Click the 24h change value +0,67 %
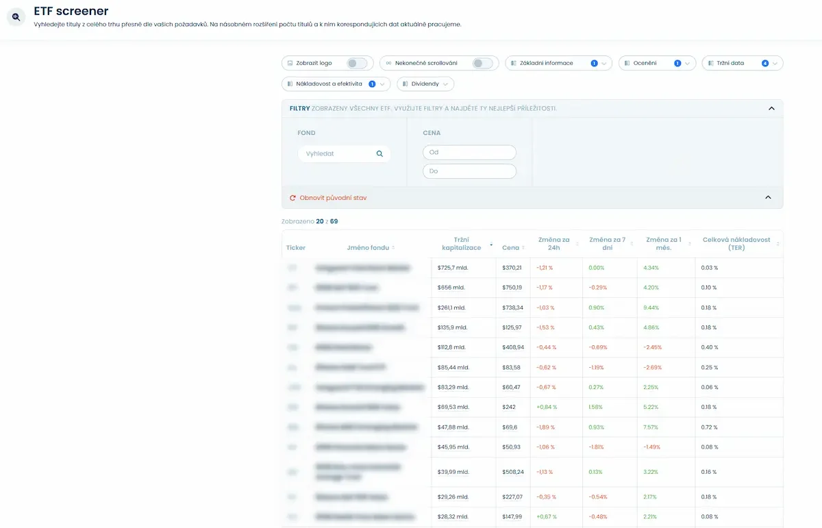The image size is (822, 528). click(547, 516)
